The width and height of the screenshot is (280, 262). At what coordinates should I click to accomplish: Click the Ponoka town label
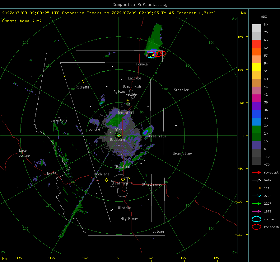coord(142,64)
